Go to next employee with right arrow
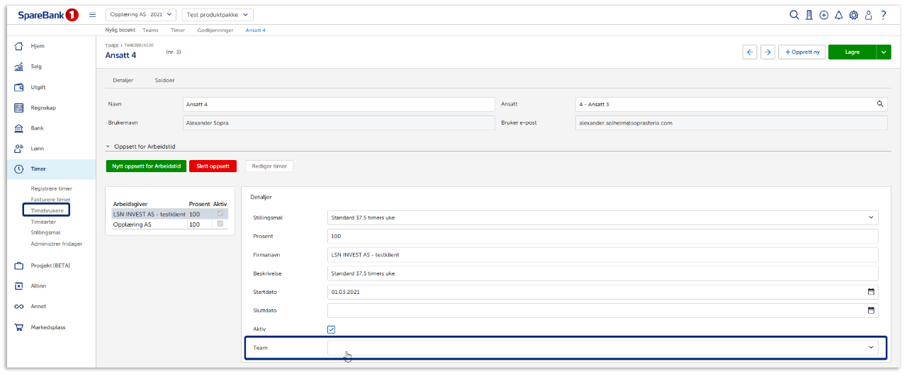Image resolution: width=907 pixels, height=376 pixels. click(x=767, y=52)
